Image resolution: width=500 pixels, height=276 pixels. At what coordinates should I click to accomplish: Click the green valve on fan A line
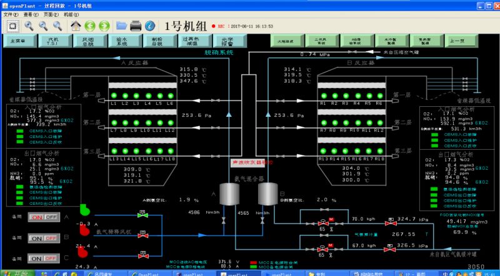pos(143,214)
